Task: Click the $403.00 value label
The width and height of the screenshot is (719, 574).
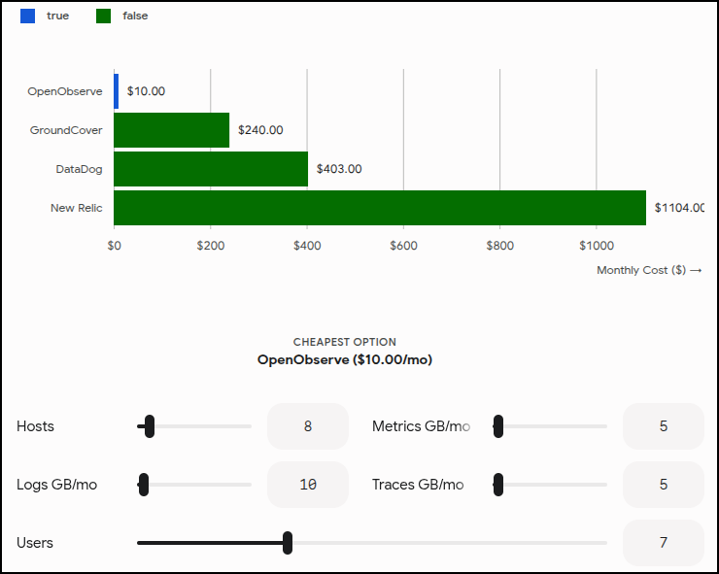Action: pyautogui.click(x=339, y=169)
